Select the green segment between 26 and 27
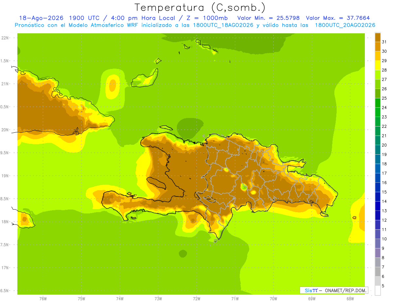Image resolution: width=393 pixels, height=303 pixels. coord(378,84)
